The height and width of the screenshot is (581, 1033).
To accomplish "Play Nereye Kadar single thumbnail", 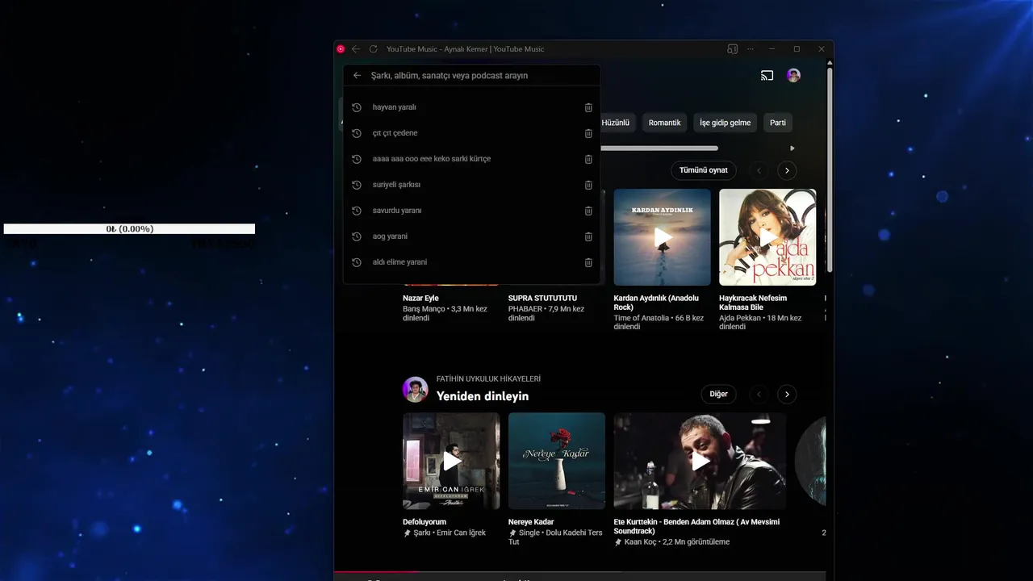I will tap(557, 461).
